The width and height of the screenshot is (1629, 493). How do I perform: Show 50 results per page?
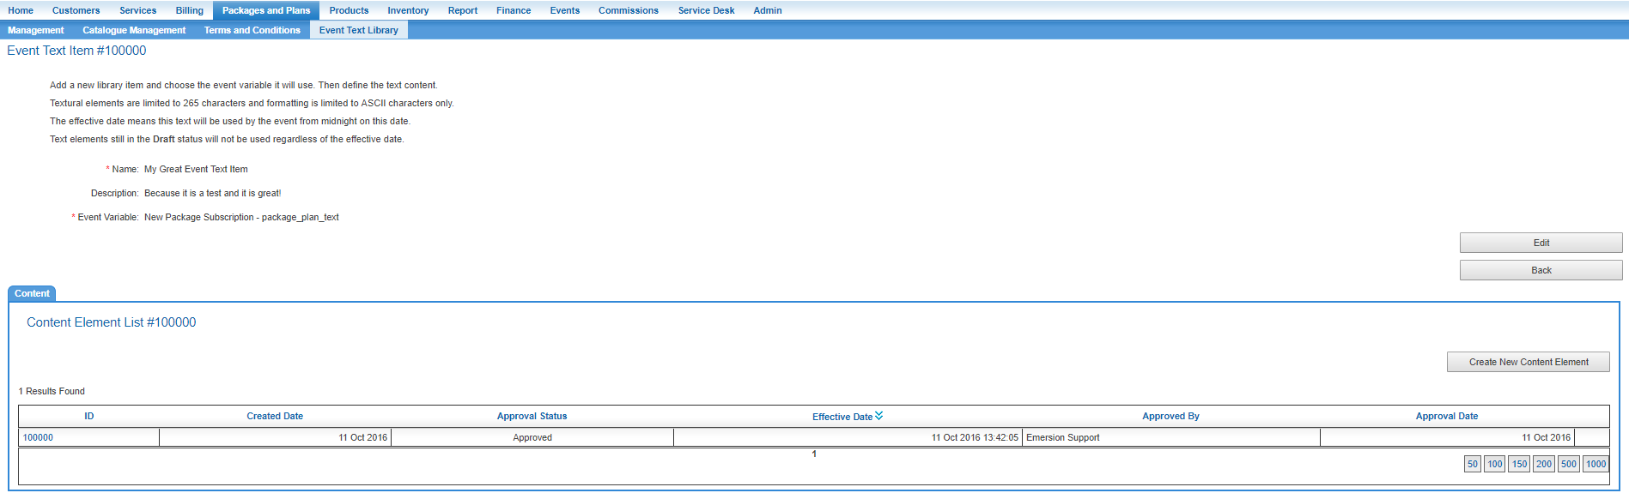pyautogui.click(x=1472, y=464)
